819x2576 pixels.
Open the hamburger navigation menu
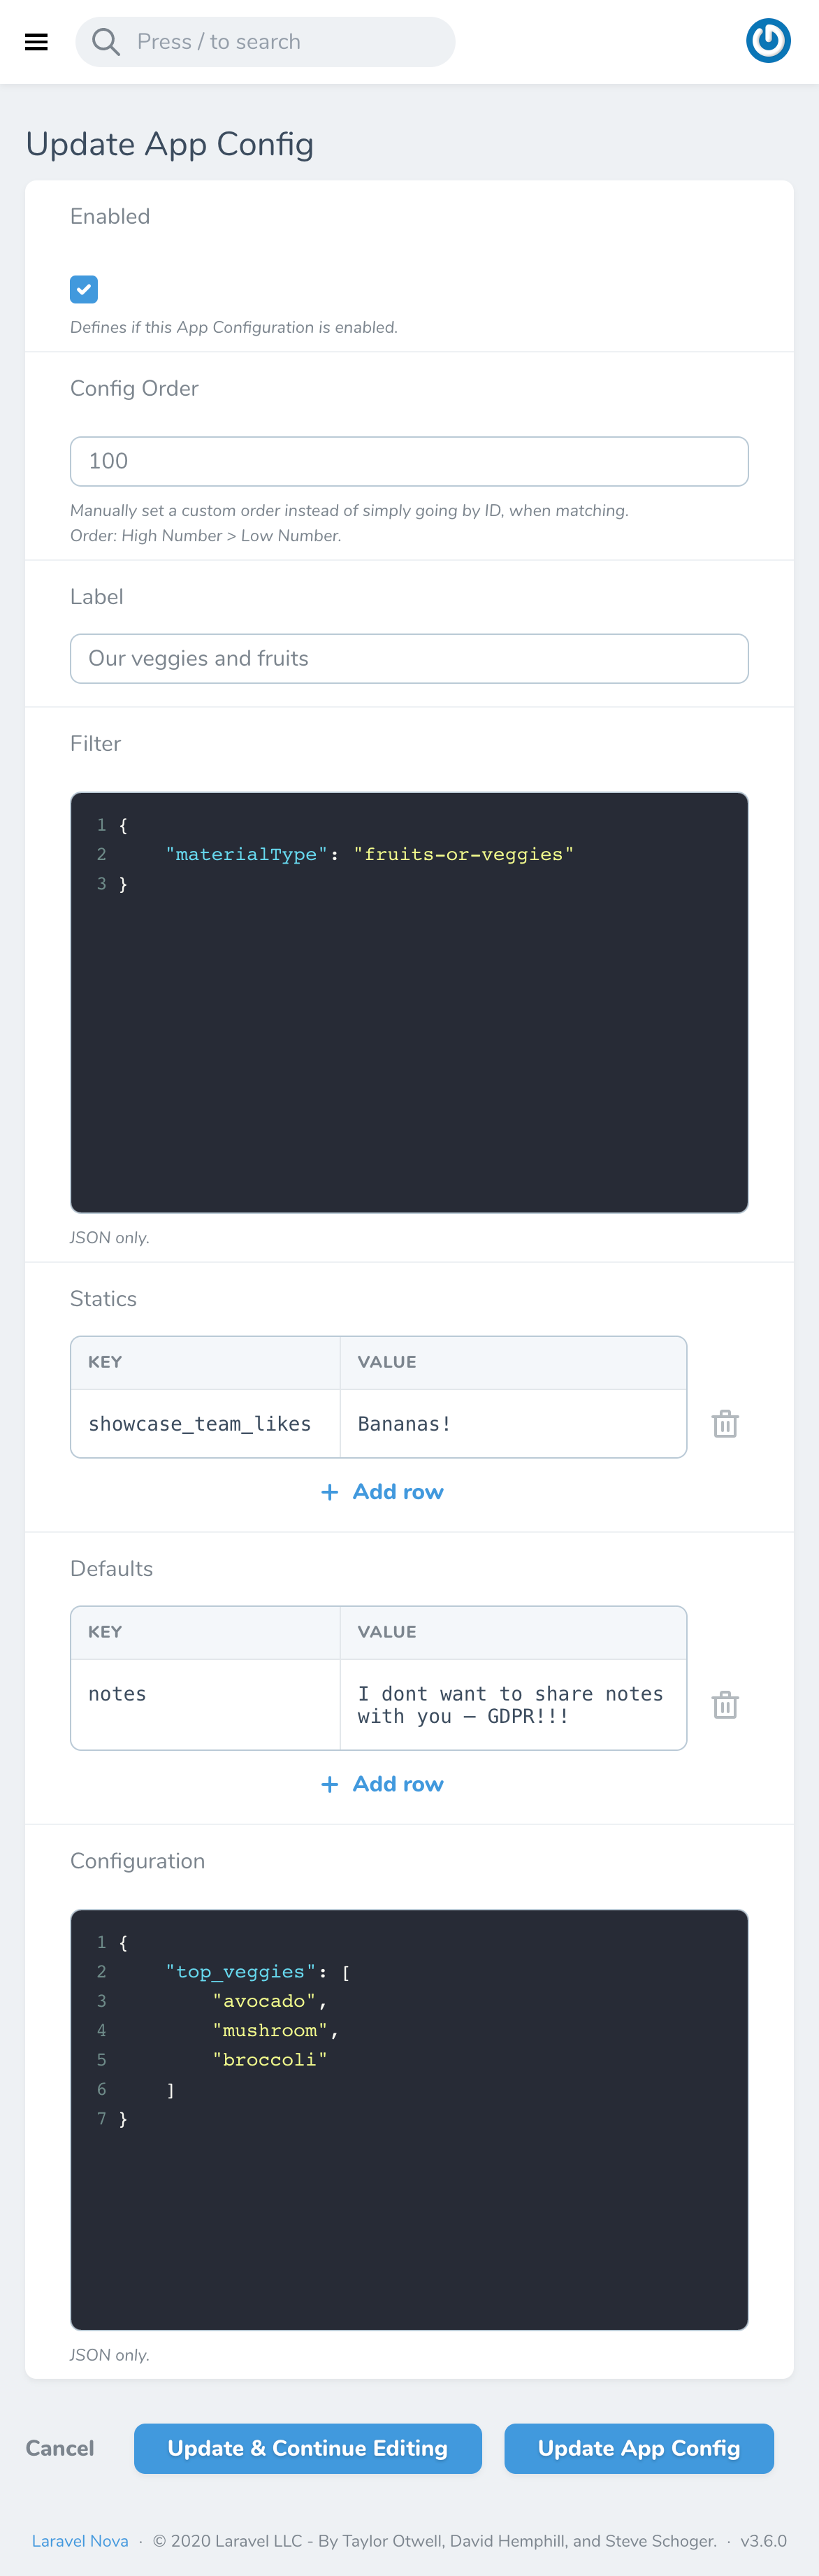click(x=36, y=42)
